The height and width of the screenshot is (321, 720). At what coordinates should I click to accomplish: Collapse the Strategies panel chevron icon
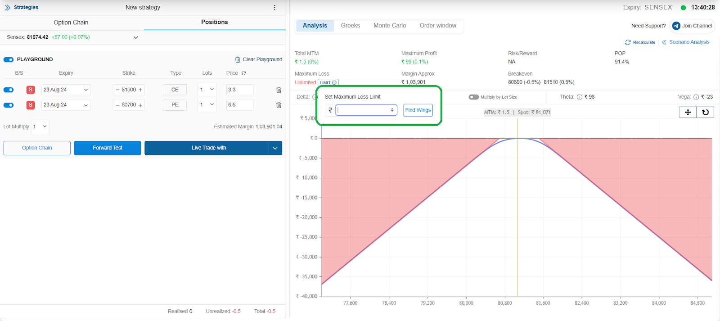[x=7, y=8]
